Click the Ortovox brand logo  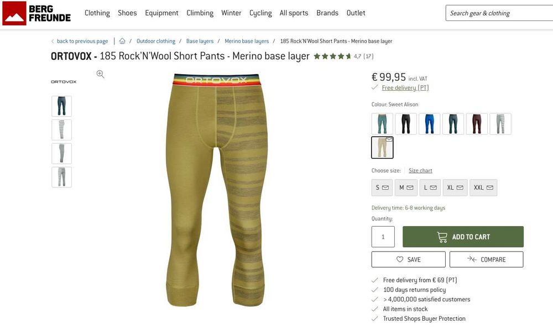point(64,82)
